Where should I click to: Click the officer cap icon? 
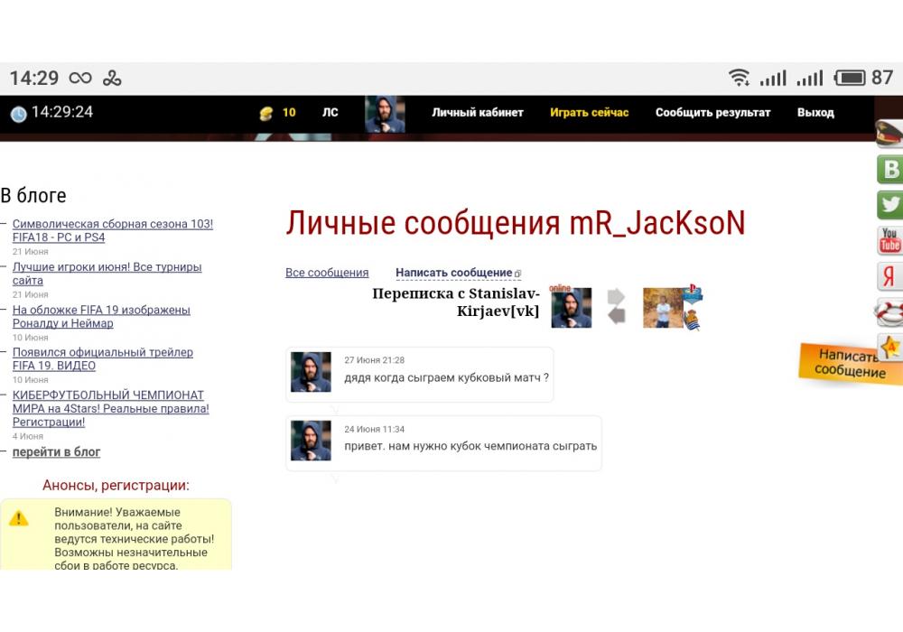(x=890, y=134)
